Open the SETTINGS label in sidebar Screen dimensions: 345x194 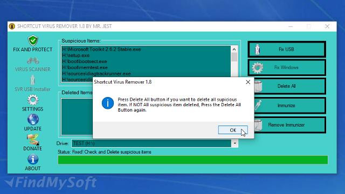point(32,109)
